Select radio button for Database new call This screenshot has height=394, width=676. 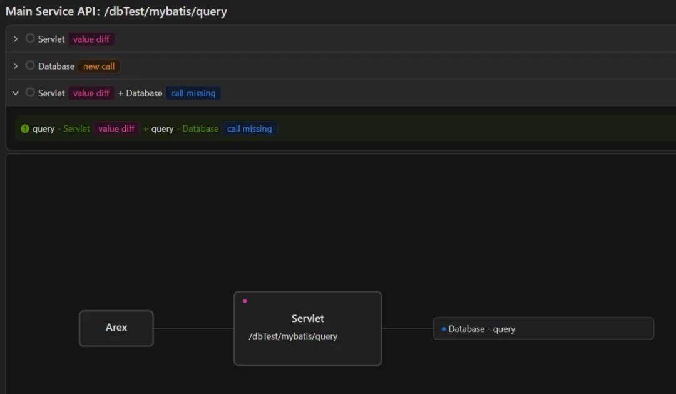[x=30, y=66]
